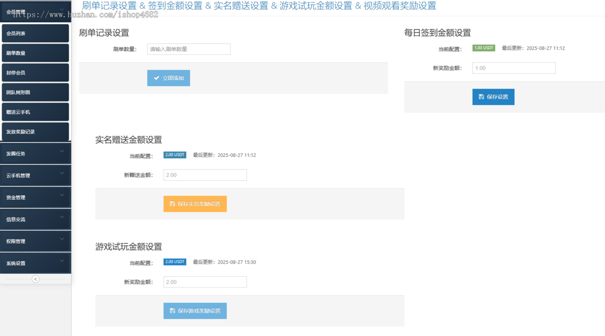Click the 每日签到金额设置 heading
The image size is (605, 336).
tap(438, 33)
